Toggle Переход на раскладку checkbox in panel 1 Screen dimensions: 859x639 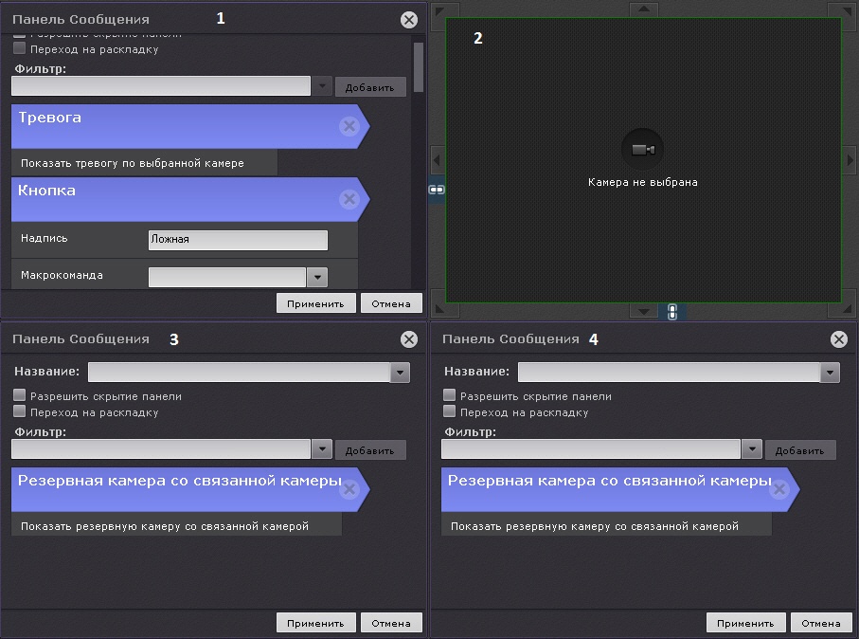[x=20, y=49]
